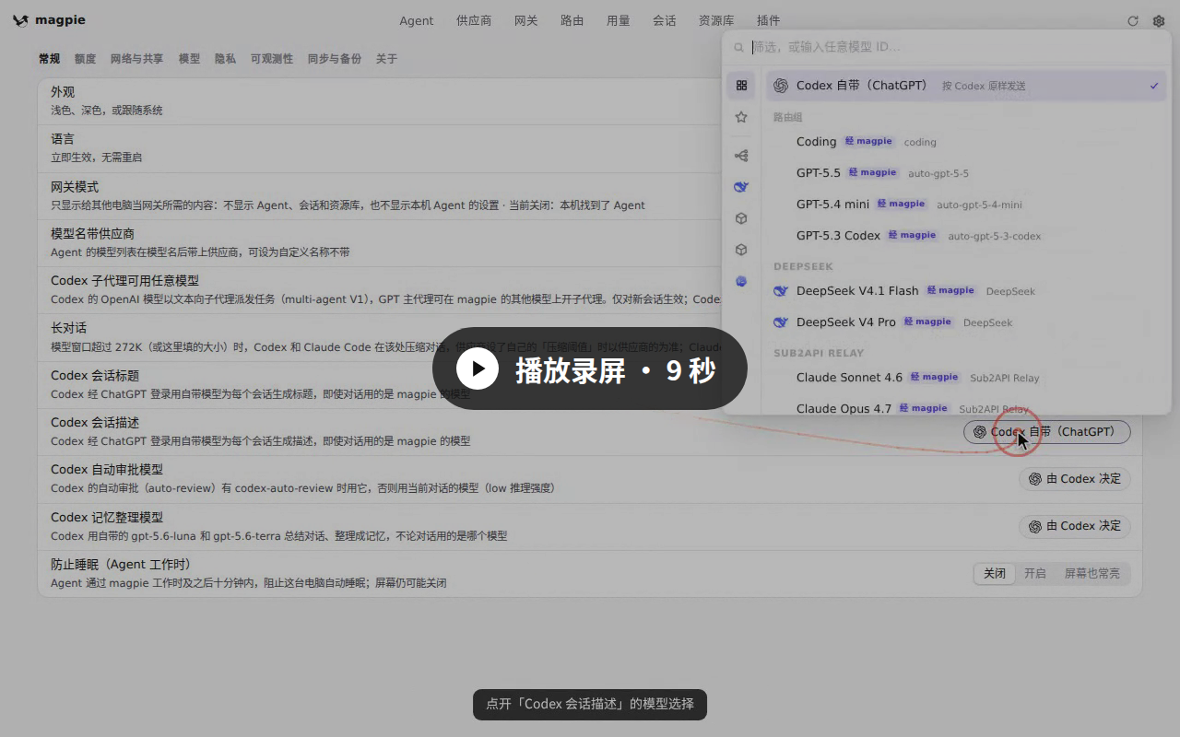1180x737 pixels.
Task: Click the Codex 会话标题 setting title
Action: [x=95, y=375]
